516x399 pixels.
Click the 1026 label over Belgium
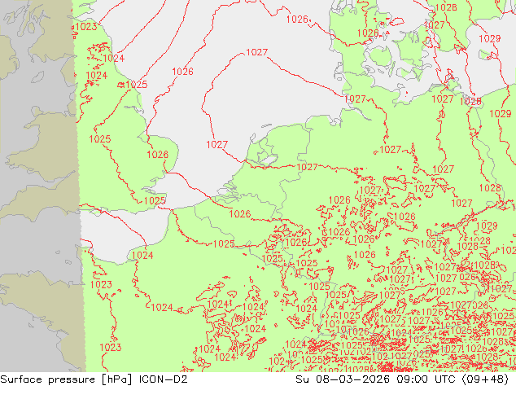point(239,214)
